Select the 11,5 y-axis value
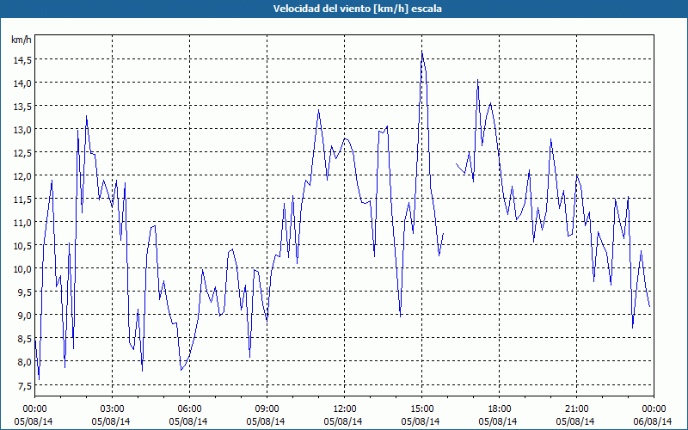The image size is (688, 430). (22, 200)
